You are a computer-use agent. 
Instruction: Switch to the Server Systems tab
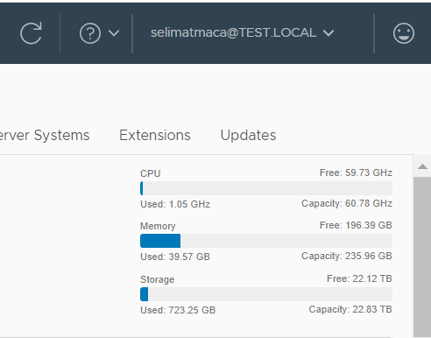[45, 136]
